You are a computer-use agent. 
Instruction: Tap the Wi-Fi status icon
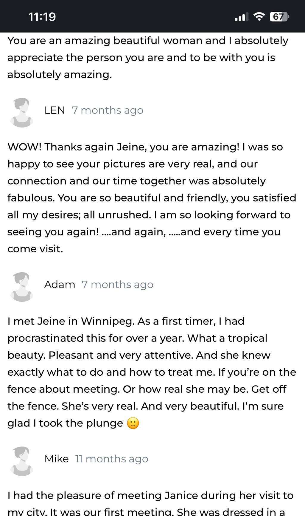click(x=259, y=17)
